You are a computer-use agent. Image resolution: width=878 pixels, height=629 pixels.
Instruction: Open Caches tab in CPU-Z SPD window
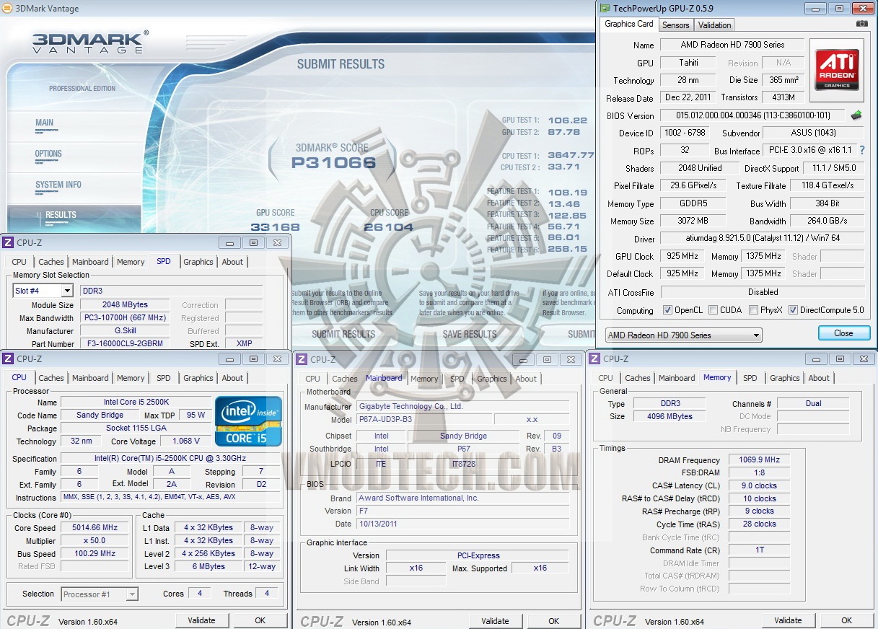(x=51, y=262)
